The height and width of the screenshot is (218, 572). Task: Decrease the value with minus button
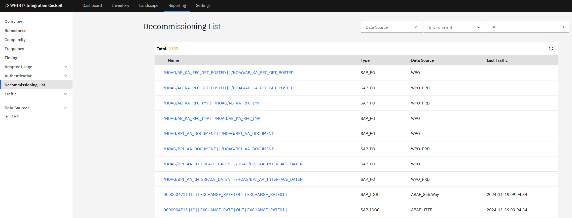tap(552, 27)
